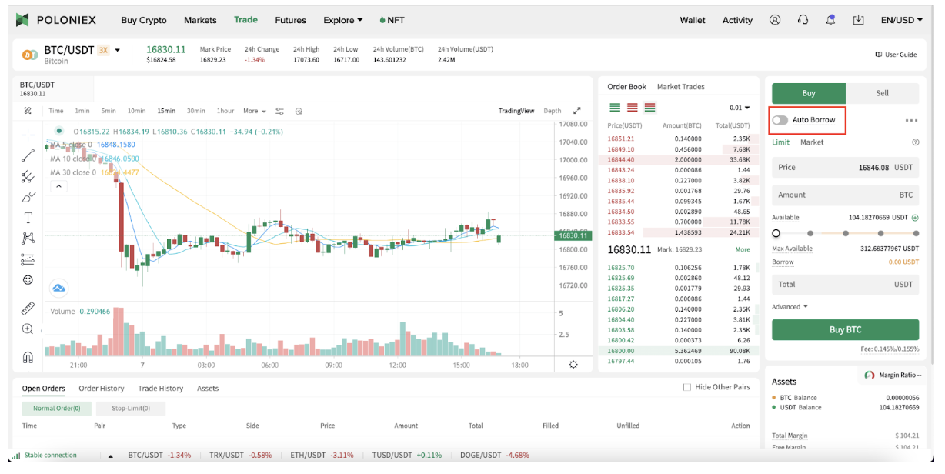Open the emoji icons tool
Image resolution: width=945 pixels, height=474 pixels.
pyautogui.click(x=28, y=280)
